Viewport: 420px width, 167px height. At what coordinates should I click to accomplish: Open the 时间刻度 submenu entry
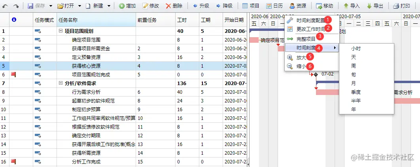tap(312, 48)
